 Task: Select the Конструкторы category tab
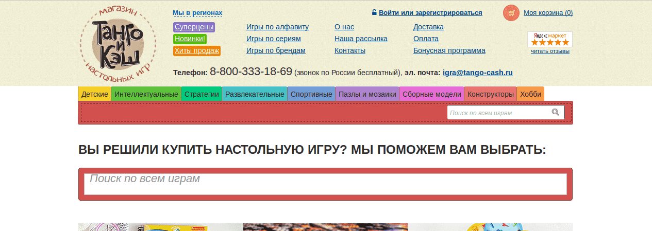(491, 94)
